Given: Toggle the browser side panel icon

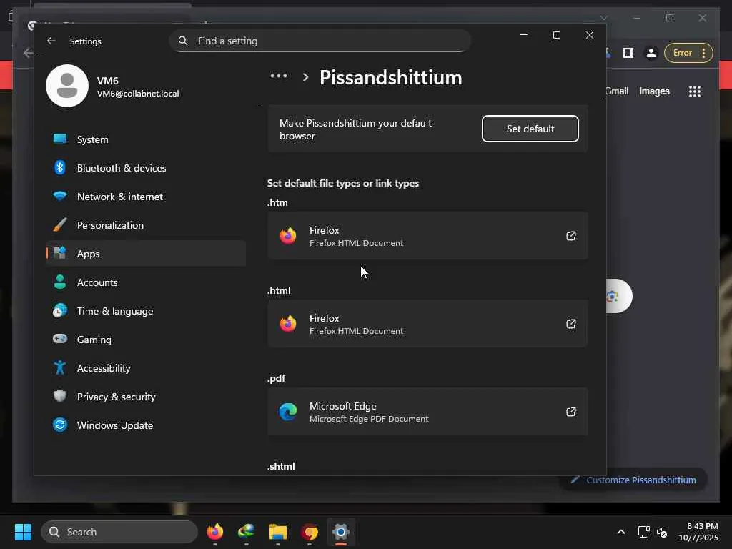Looking at the screenshot, I should click(x=628, y=53).
